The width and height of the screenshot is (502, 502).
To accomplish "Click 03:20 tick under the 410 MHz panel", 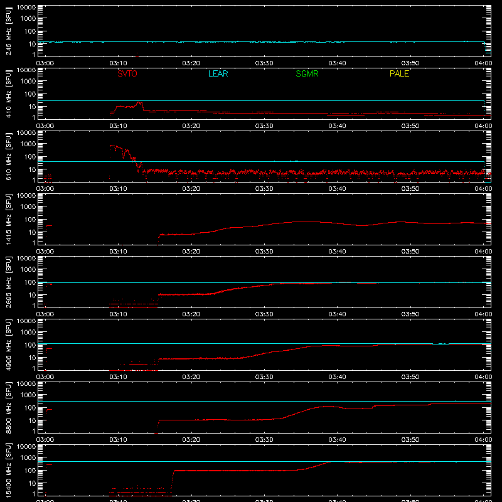I will [x=191, y=126].
